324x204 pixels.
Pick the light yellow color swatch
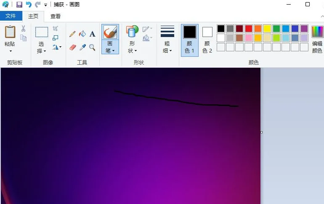pos(267,38)
